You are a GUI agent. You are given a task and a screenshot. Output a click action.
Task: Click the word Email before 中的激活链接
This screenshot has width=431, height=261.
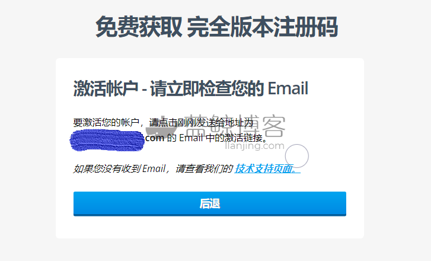click(x=191, y=138)
